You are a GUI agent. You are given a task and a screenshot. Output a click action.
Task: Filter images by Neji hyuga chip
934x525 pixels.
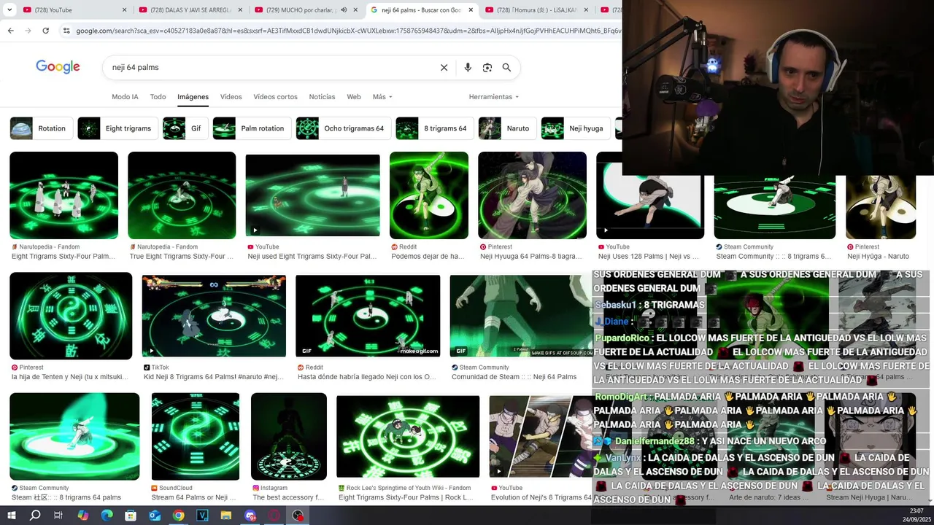pyautogui.click(x=576, y=128)
